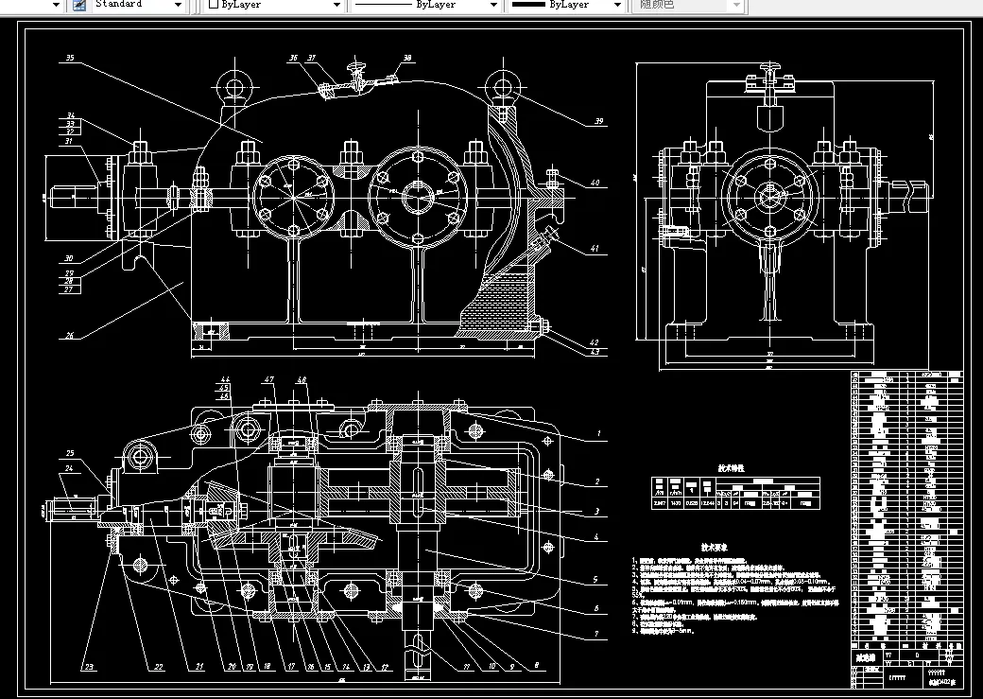Open the ByLayer lineweight dropdown
The width and height of the screenshot is (983, 699).
(x=617, y=5)
